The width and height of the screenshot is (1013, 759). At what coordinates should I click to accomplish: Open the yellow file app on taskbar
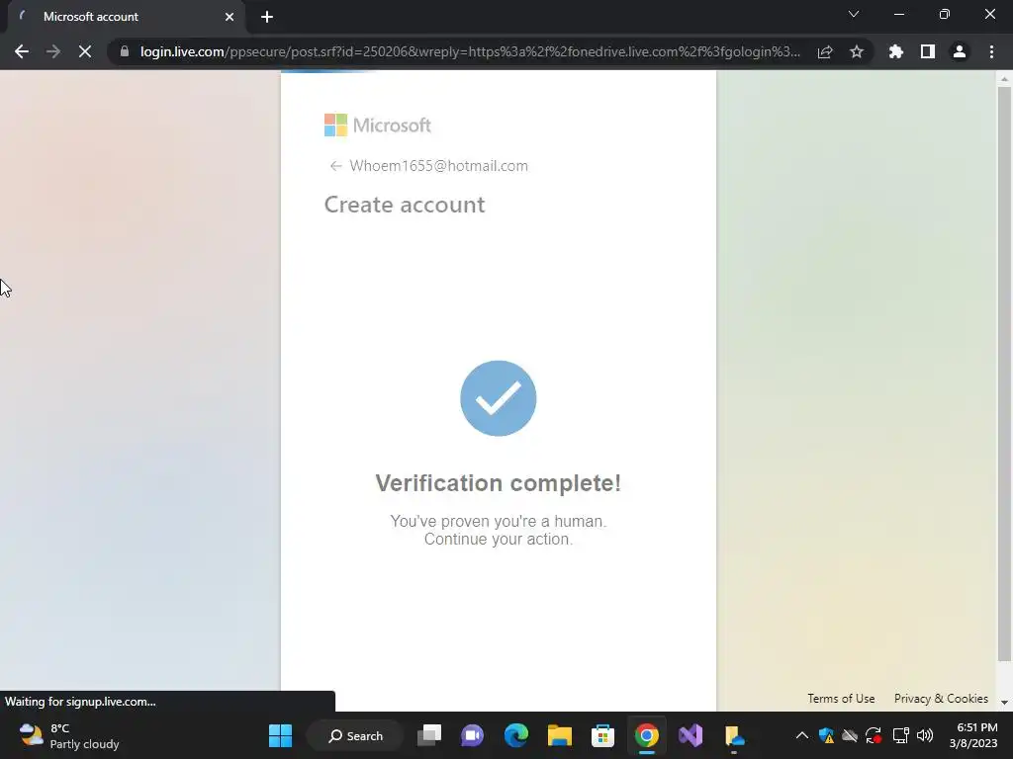733,735
